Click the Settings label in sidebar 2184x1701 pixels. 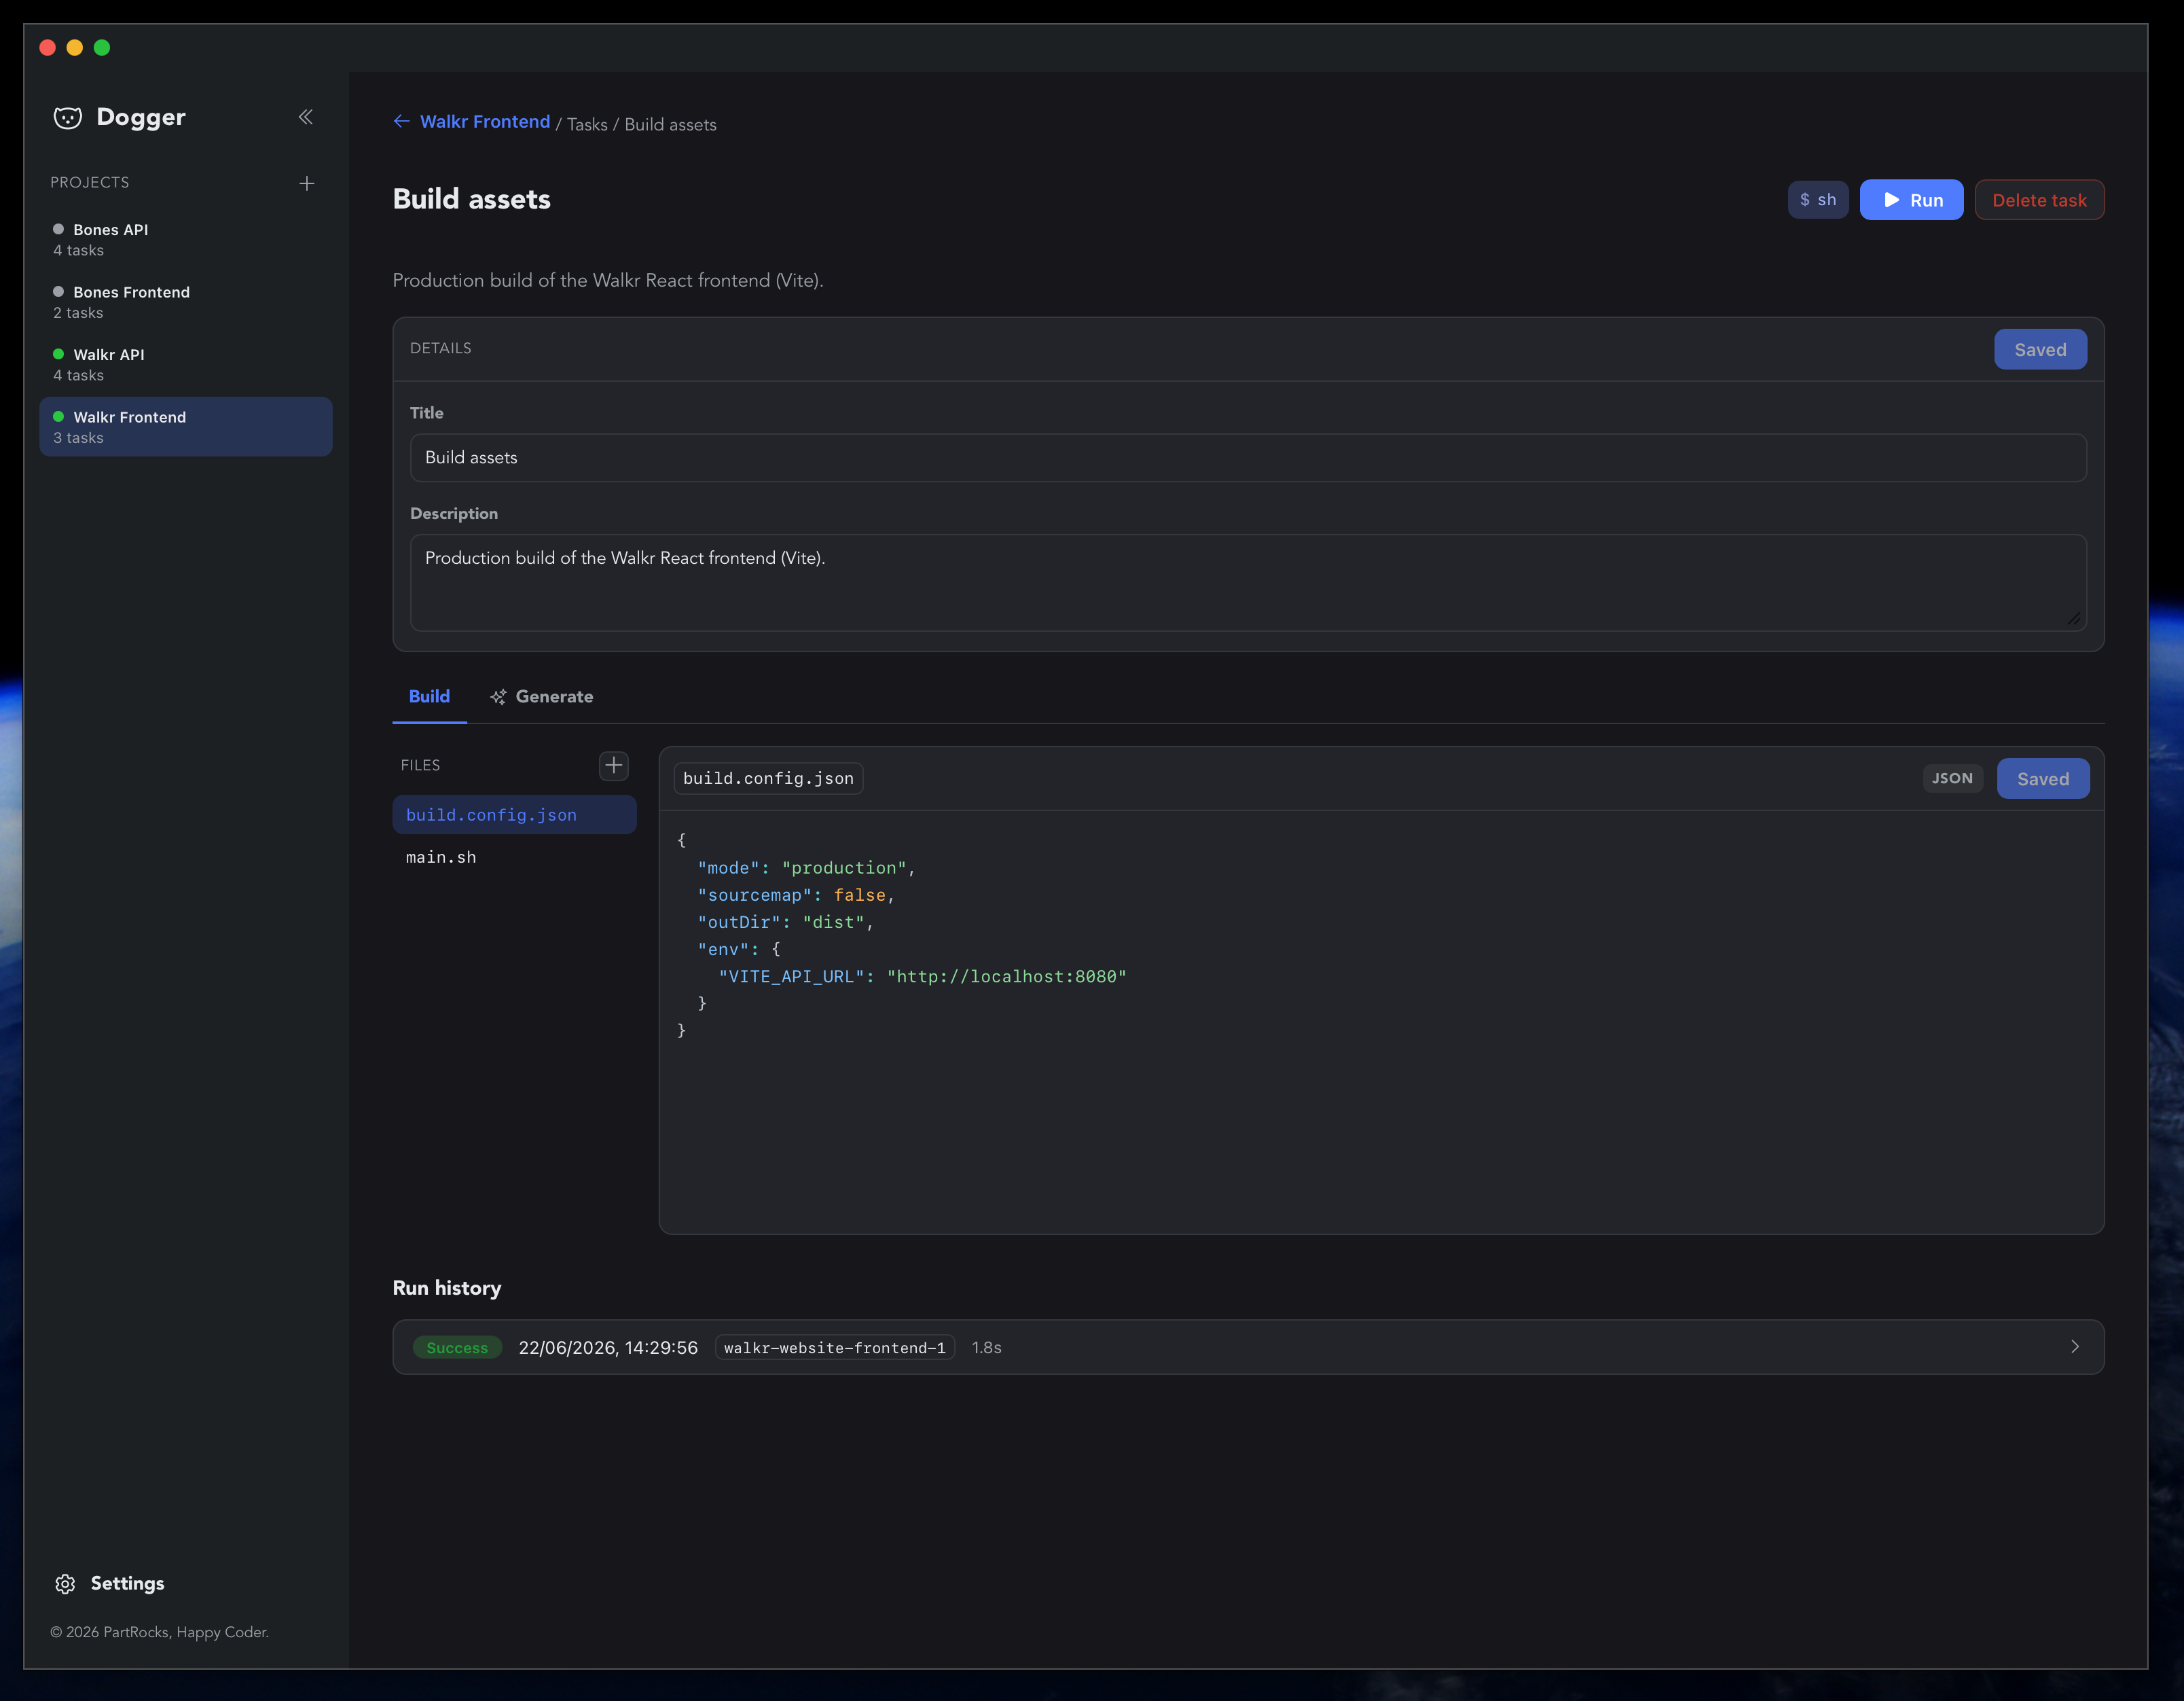point(128,1584)
